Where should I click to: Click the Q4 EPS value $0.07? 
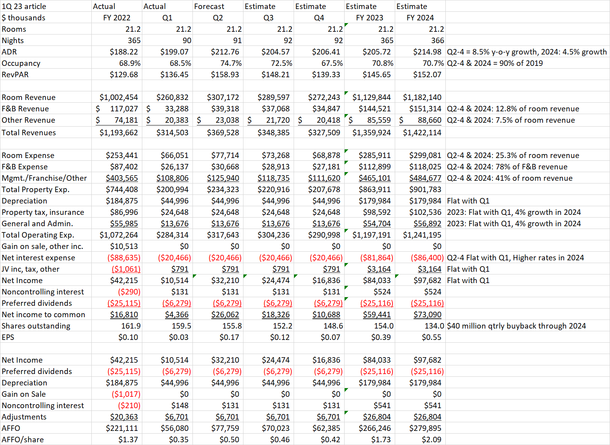[331, 337]
